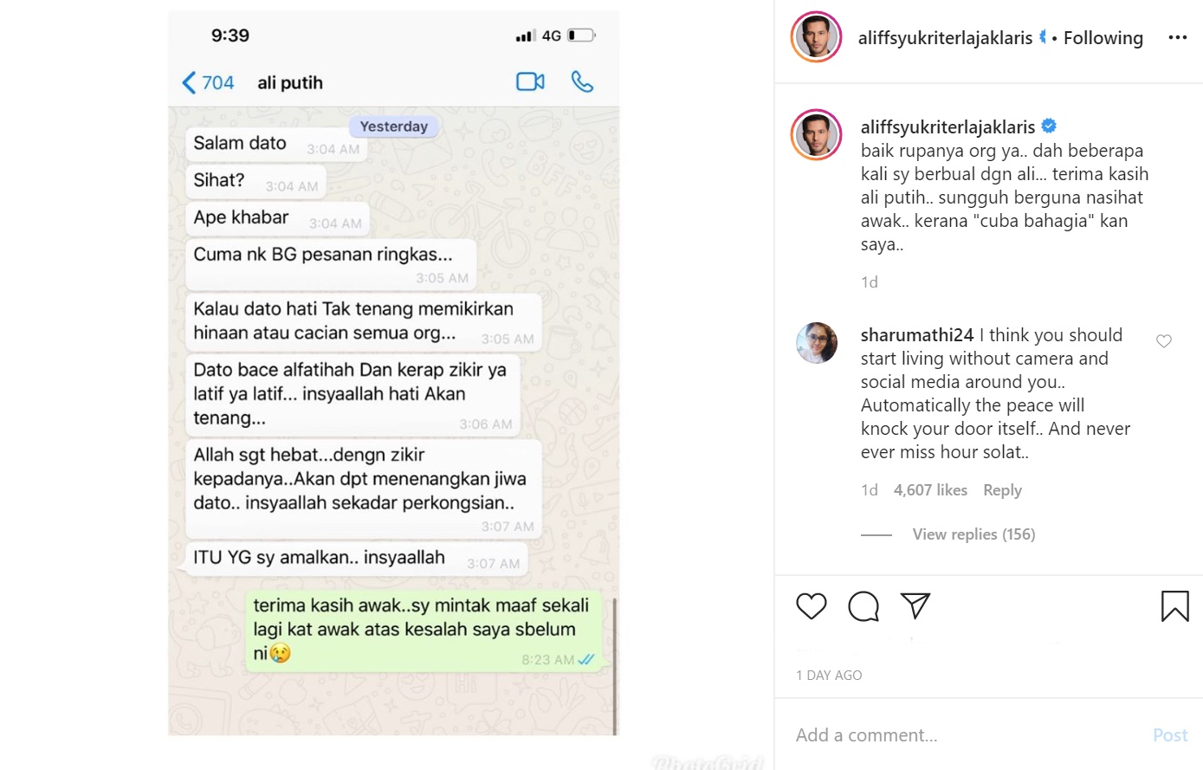
Task: Open sharumathi24 username link
Action: click(917, 335)
